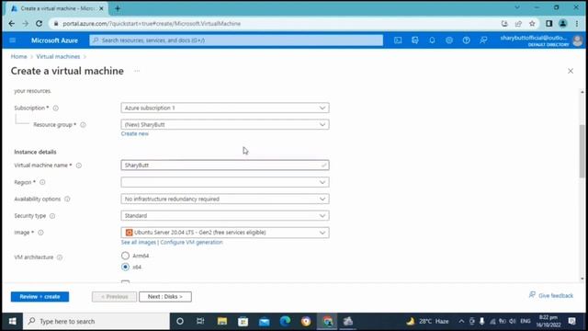Open Give feedback link
588x331 pixels.
click(551, 296)
